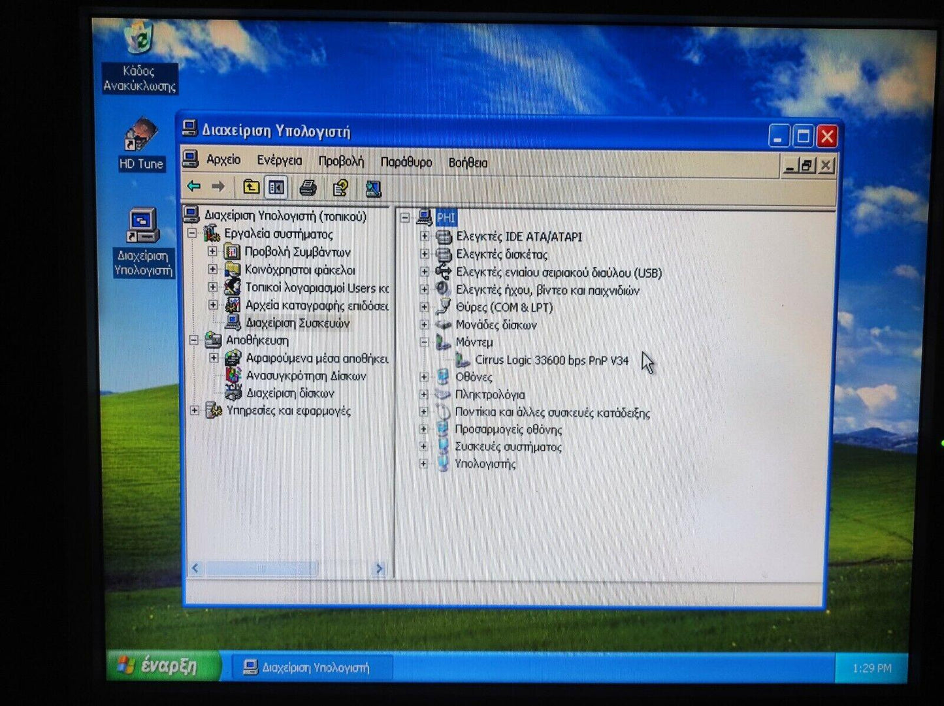Select Cirrus Logic 33600 bps PnP V34 modem
The height and width of the screenshot is (706, 944).
[551, 360]
